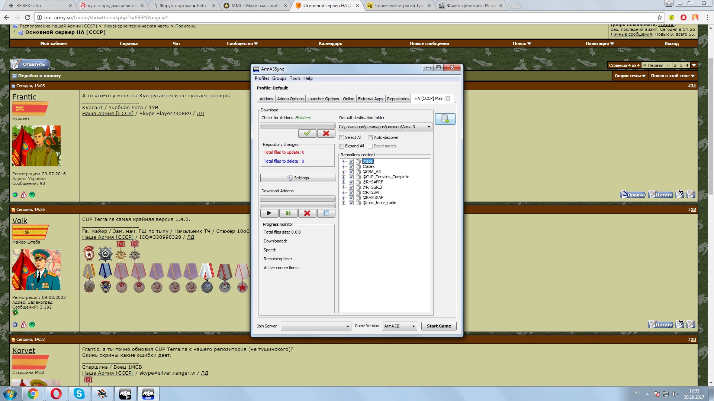This screenshot has width=714, height=401.
Task: Click the reputation icon on Volk's post
Action: [x=32, y=325]
